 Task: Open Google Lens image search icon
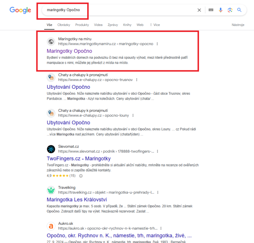click(x=230, y=10)
